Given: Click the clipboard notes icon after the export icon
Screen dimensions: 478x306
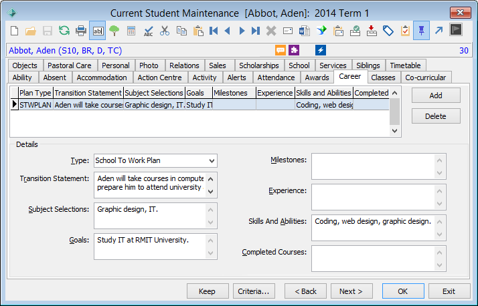Looking at the screenshot, I should pyautogui.click(x=338, y=31).
